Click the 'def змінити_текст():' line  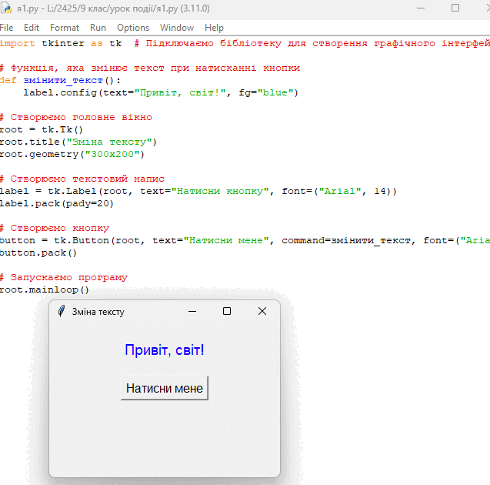[60, 80]
